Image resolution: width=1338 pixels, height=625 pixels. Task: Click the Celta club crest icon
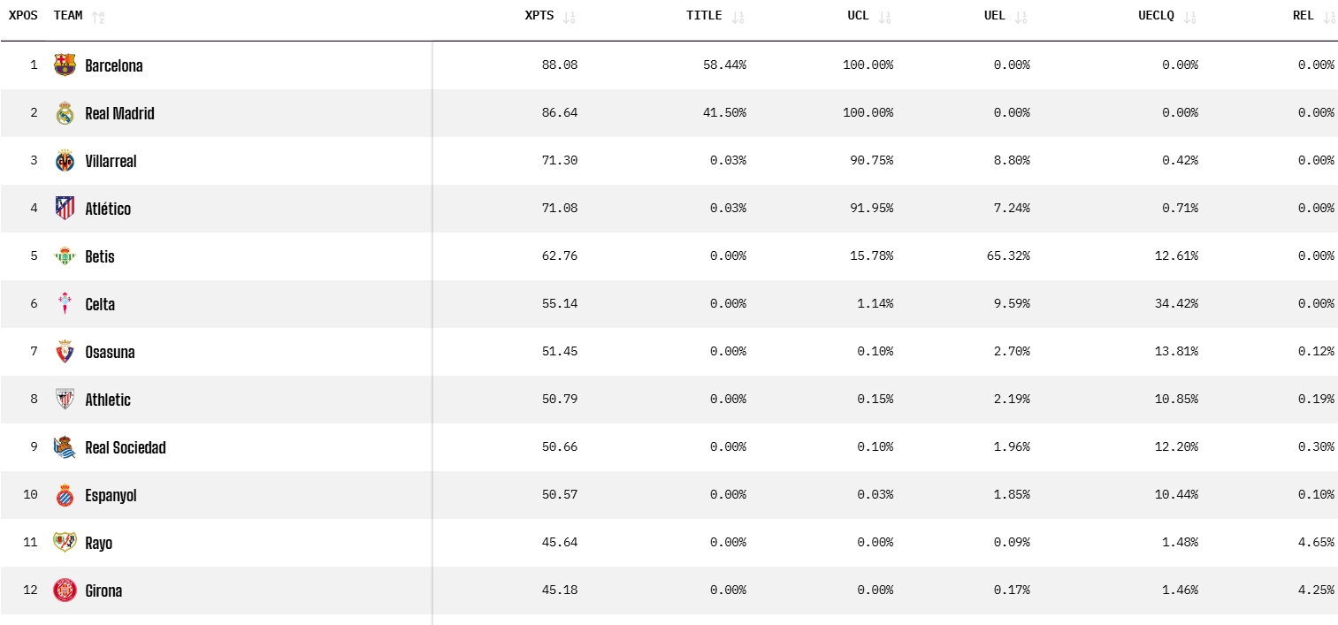[65, 304]
